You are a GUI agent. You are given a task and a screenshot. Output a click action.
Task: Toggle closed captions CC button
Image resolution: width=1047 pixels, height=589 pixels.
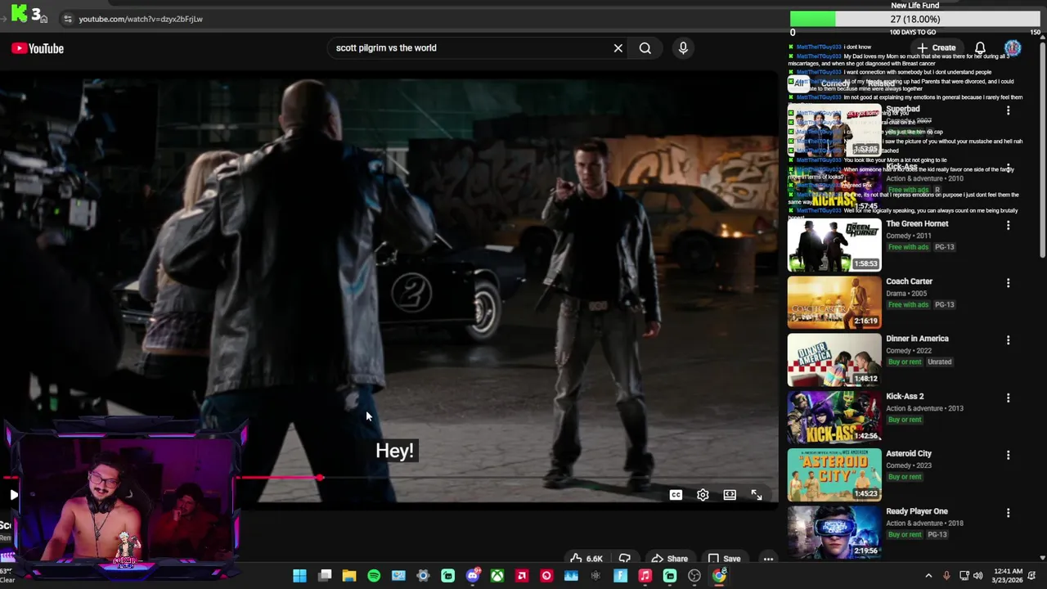click(x=676, y=495)
